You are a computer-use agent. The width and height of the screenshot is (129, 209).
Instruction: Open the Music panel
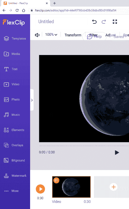[12, 115]
